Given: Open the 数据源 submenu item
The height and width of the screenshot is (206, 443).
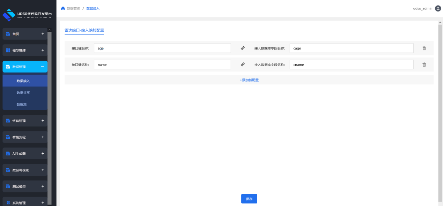Looking at the screenshot, I should pos(22,104).
